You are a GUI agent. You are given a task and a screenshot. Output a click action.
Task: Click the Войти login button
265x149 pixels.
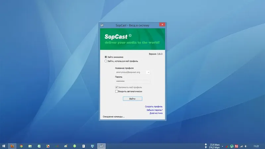[132, 99]
